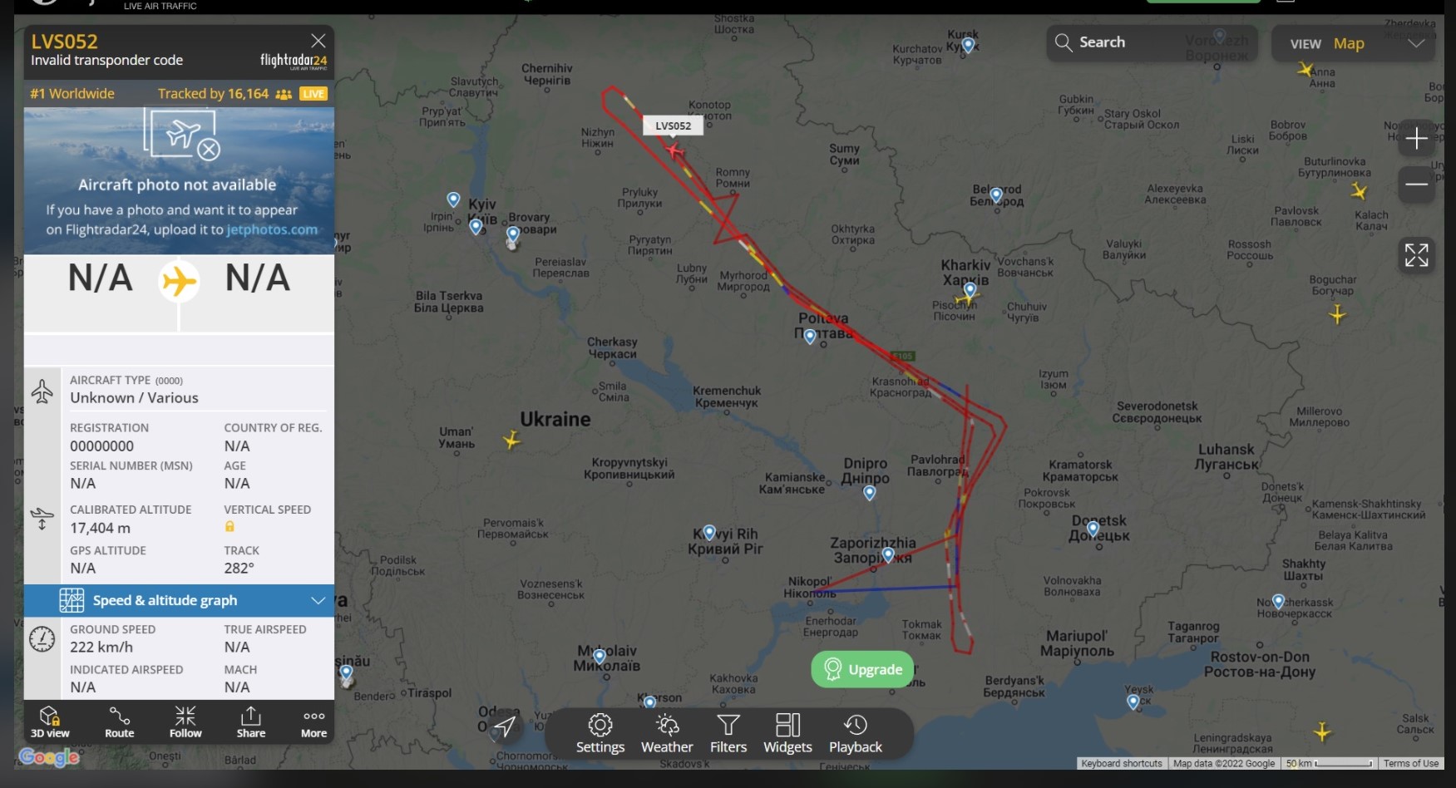The image size is (1456, 788).
Task: Close the LVS052 flight panel
Action: tap(318, 41)
